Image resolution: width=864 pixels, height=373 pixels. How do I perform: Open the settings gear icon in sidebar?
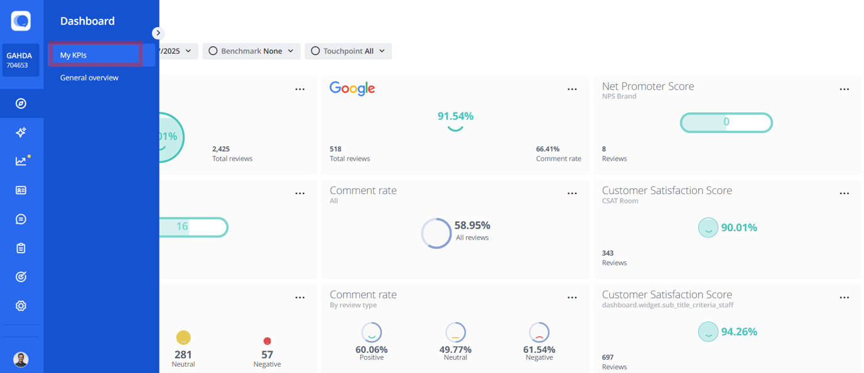click(x=21, y=305)
